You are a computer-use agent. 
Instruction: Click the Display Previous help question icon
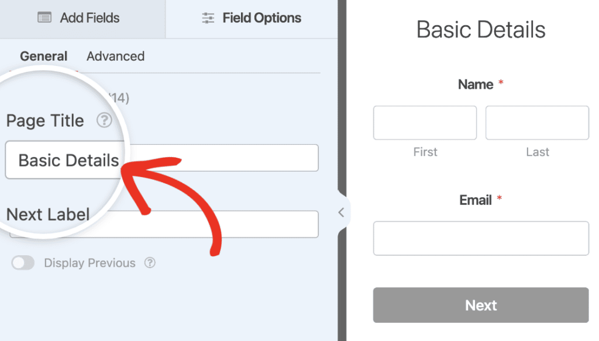click(x=150, y=263)
